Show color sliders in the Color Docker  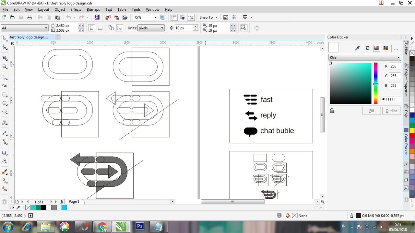pyautogui.click(x=367, y=48)
